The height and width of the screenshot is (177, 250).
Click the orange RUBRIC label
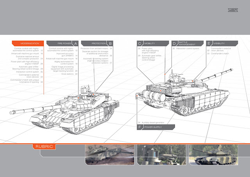44,146
